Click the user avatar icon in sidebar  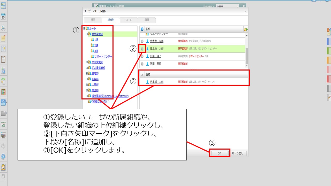pos(3,167)
